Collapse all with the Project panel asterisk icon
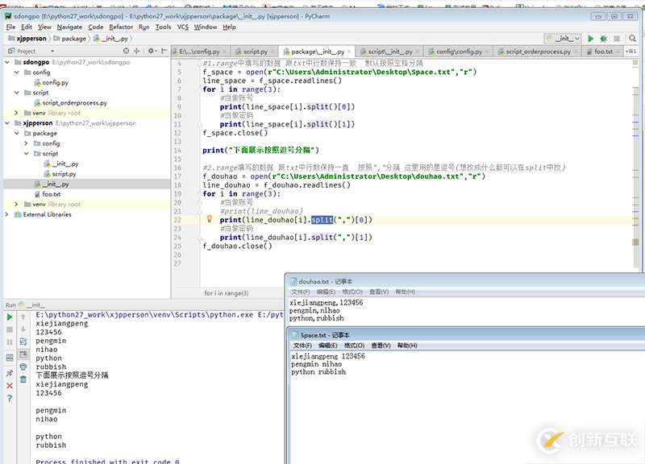This screenshot has width=645, height=464. 137,51
